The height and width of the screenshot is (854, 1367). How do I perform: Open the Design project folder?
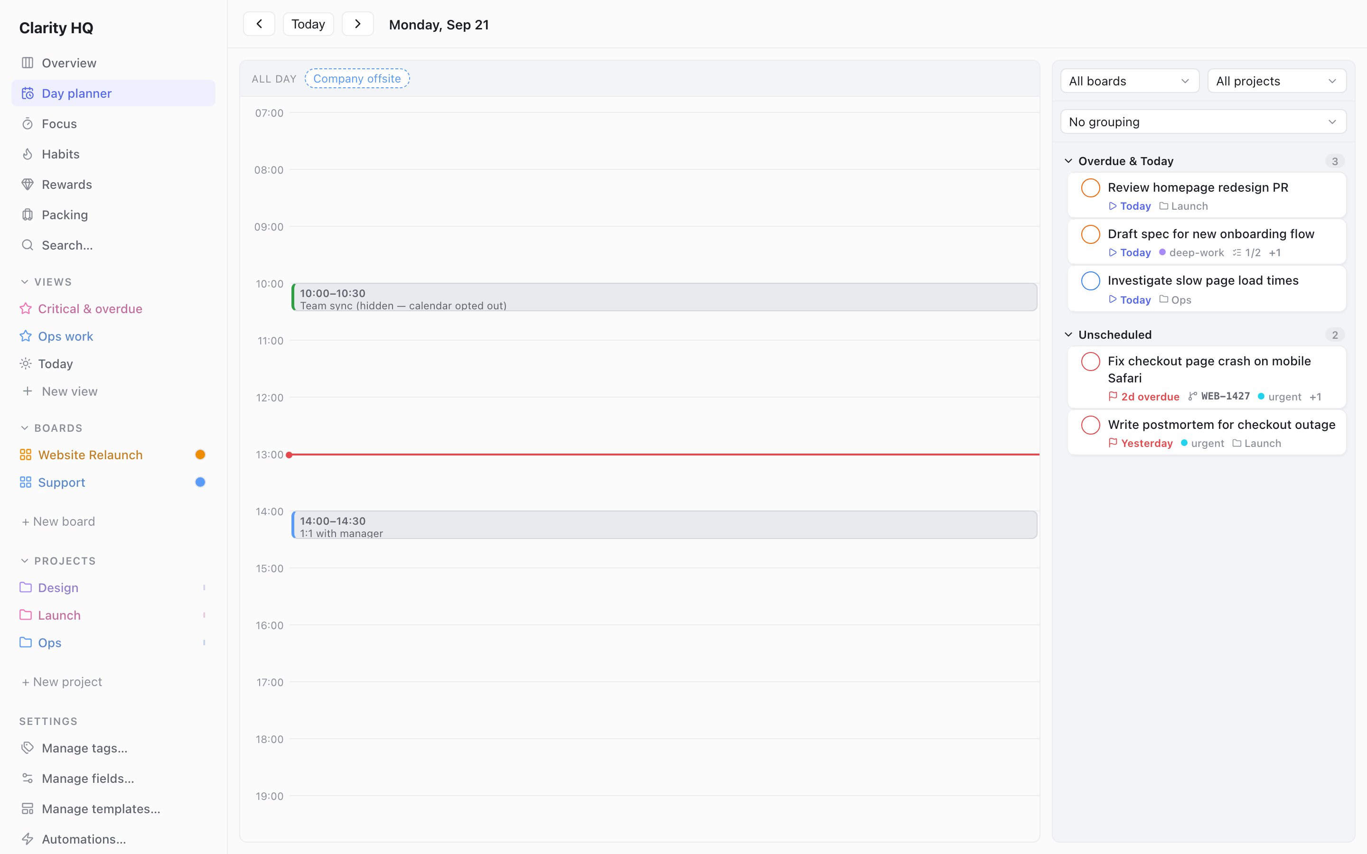point(113,587)
